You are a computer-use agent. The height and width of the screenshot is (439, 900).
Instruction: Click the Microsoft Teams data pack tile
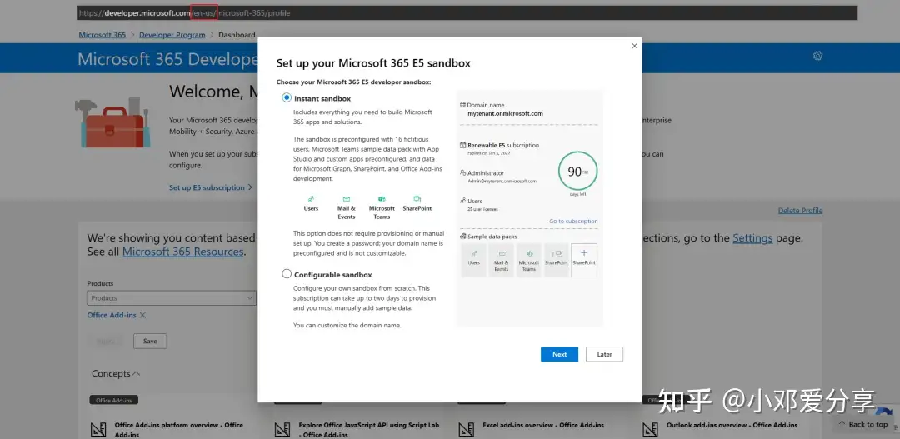point(528,261)
